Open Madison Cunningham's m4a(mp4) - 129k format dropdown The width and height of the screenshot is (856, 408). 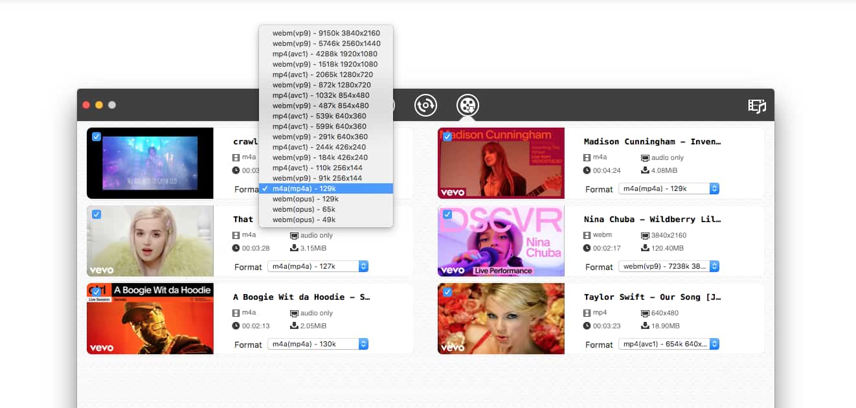coord(669,188)
